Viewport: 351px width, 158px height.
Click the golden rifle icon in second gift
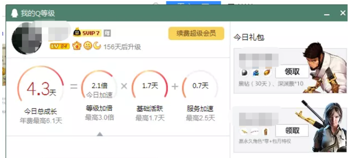[244, 131]
